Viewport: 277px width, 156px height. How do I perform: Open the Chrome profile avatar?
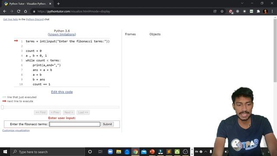click(265, 11)
